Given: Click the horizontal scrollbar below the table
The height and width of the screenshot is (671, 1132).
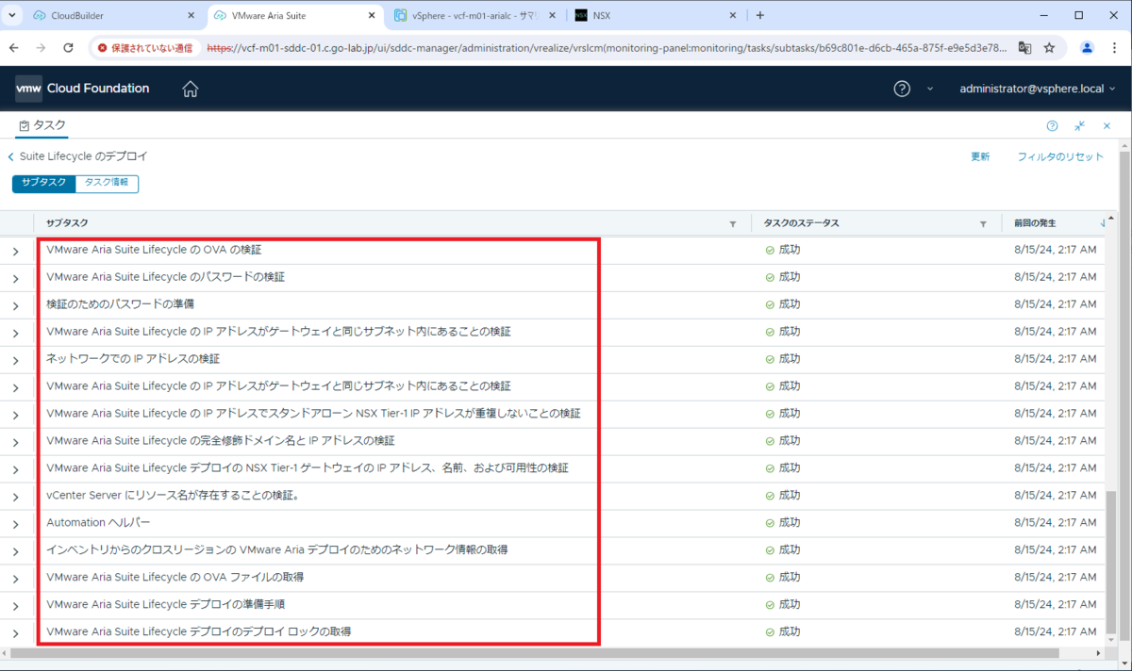Looking at the screenshot, I should (x=533, y=652).
